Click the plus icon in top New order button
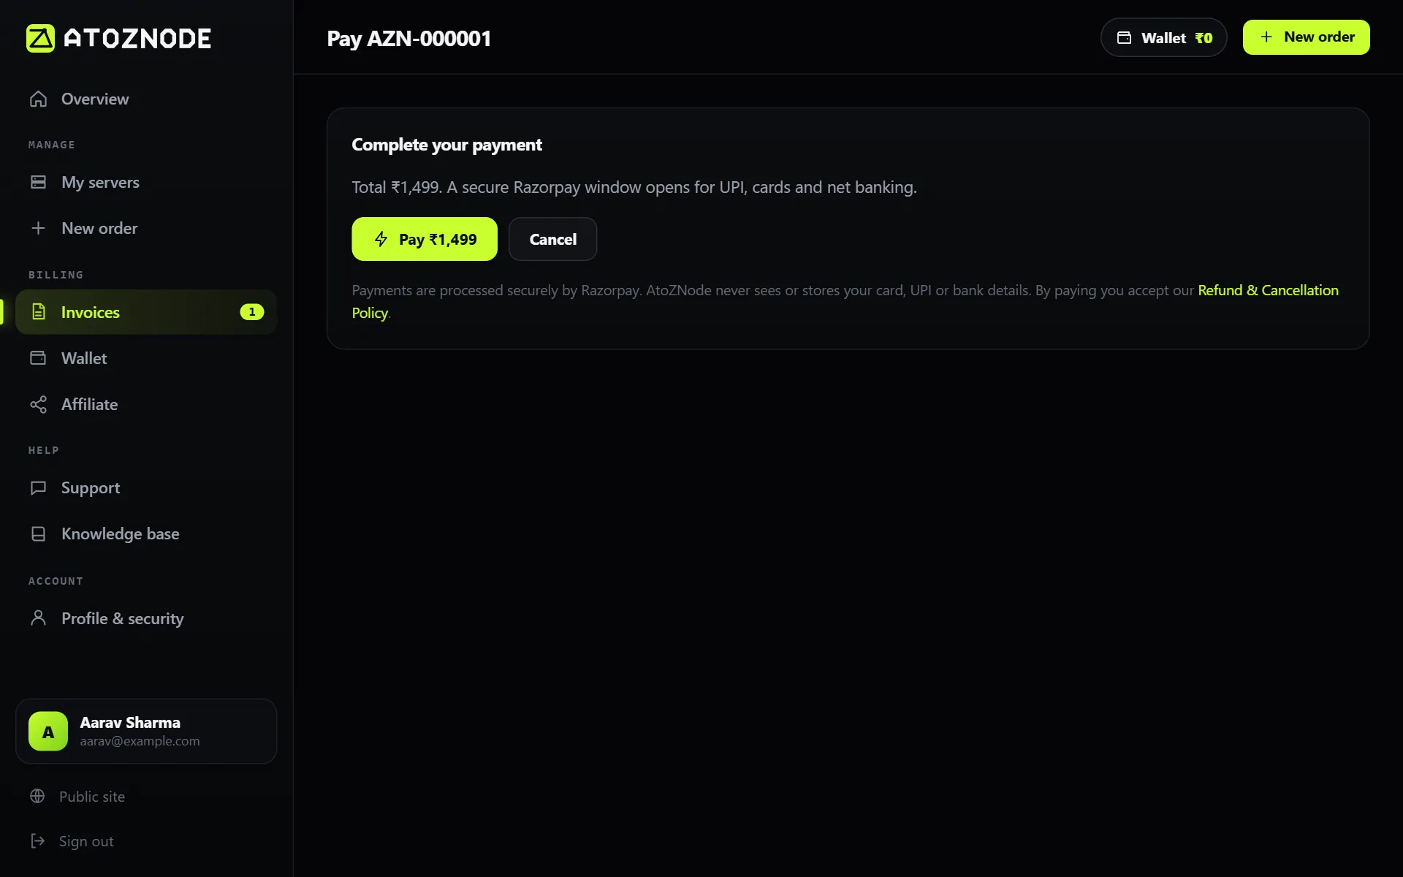The height and width of the screenshot is (877, 1403). coord(1266,37)
